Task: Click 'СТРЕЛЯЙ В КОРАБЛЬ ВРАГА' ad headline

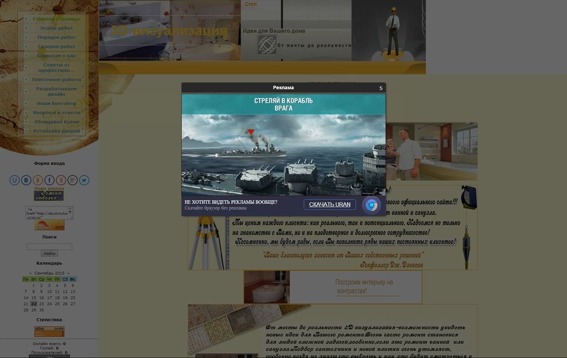Action: tap(283, 104)
